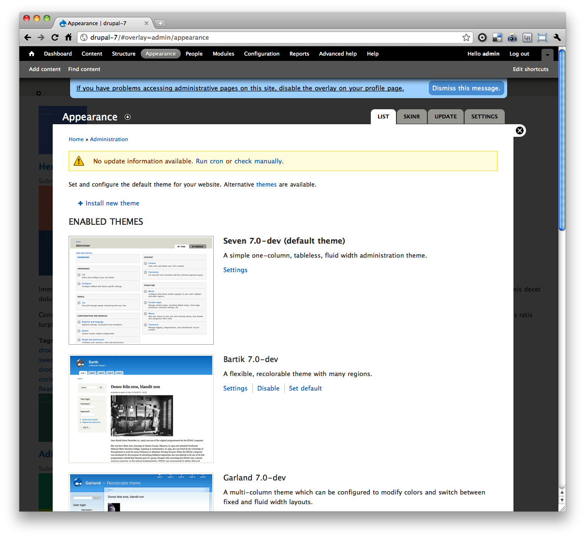The height and width of the screenshot is (538, 585).
Task: Click the camera screenshot extension icon
Action: [512, 37]
